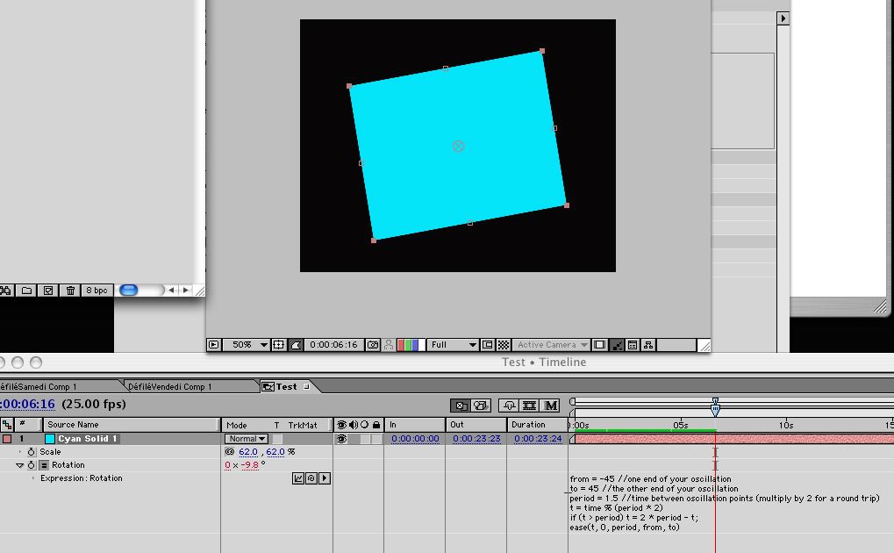Screen dimensions: 894x553
Task: Hide the Cyan Solid 1 layer
Action: [341, 439]
